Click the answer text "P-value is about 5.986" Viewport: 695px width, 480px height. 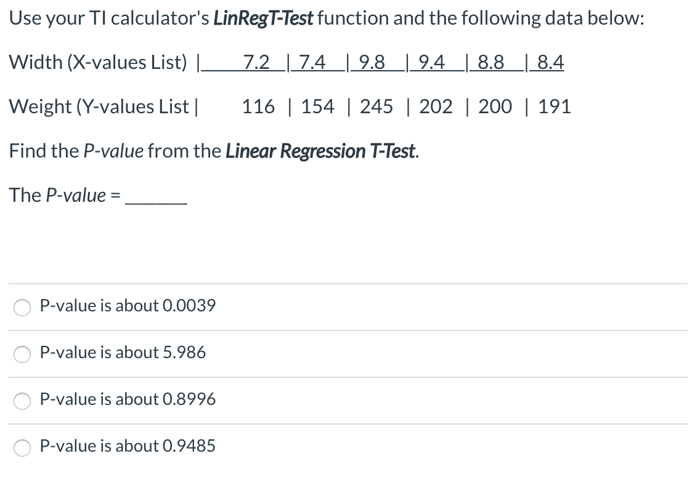coord(123,353)
